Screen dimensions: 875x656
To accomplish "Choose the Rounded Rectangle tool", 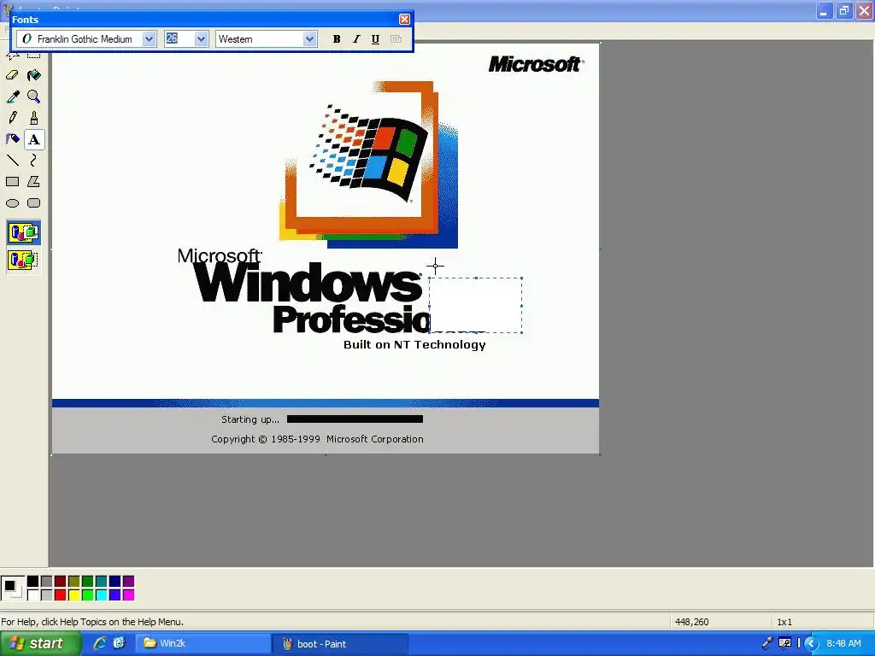I will [33, 203].
